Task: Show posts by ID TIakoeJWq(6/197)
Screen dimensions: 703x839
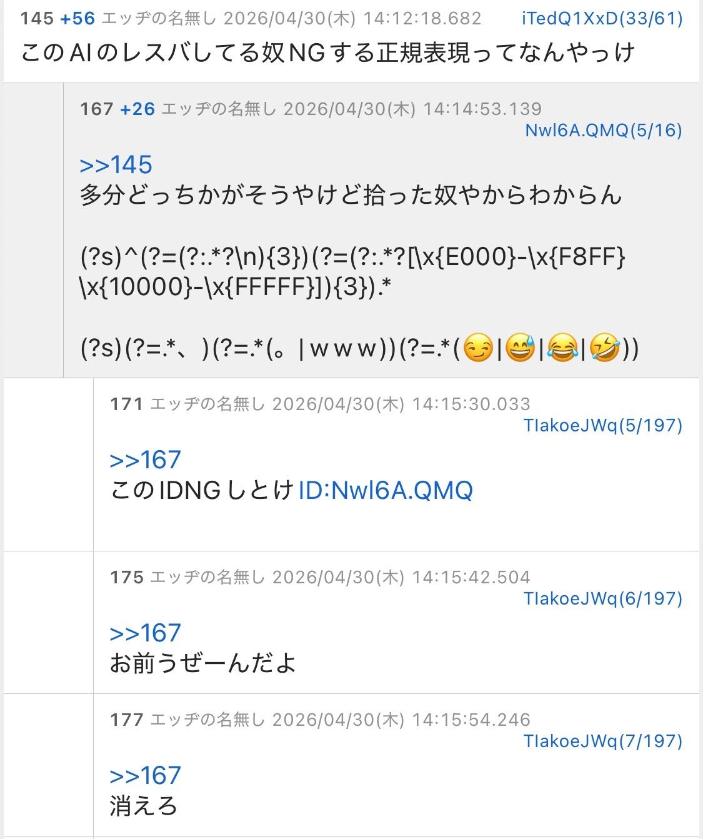Action: (x=603, y=598)
